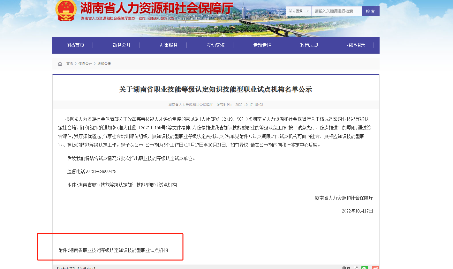453x269 pixels.
Task: Click the publish time 2022-10-17 15:03
Action: 249,105
